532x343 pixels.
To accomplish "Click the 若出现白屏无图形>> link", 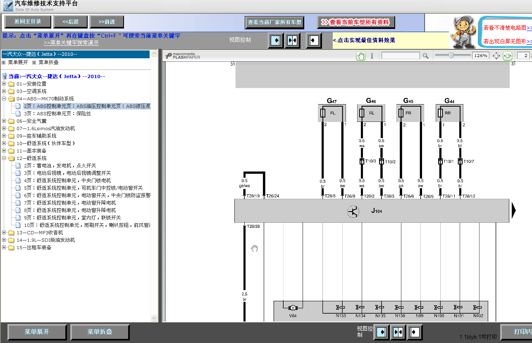I will pos(507,42).
